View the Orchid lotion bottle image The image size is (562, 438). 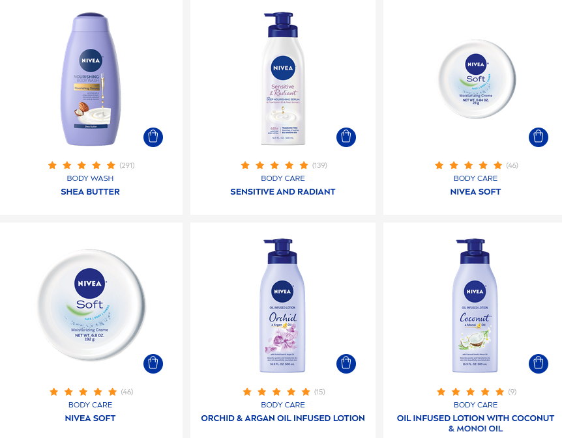282,306
